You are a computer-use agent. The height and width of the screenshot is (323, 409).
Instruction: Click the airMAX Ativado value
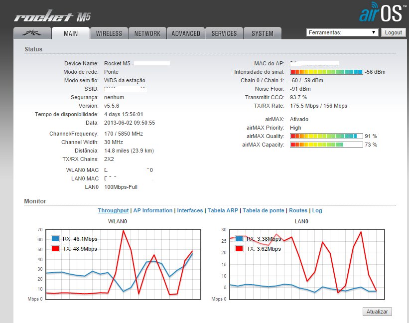pyautogui.click(x=299, y=119)
